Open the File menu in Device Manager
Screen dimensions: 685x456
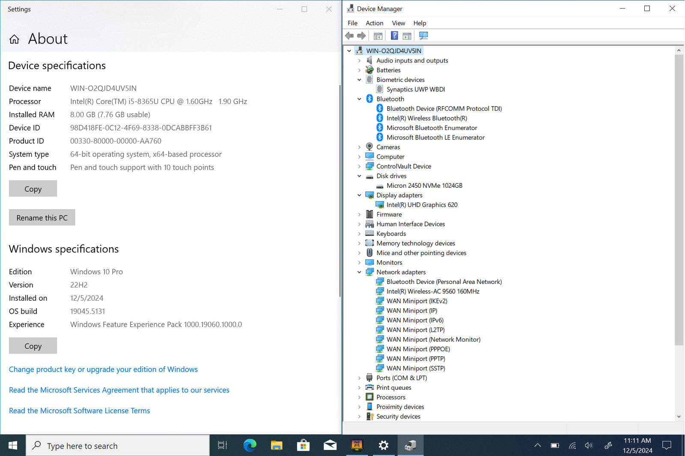pos(352,23)
